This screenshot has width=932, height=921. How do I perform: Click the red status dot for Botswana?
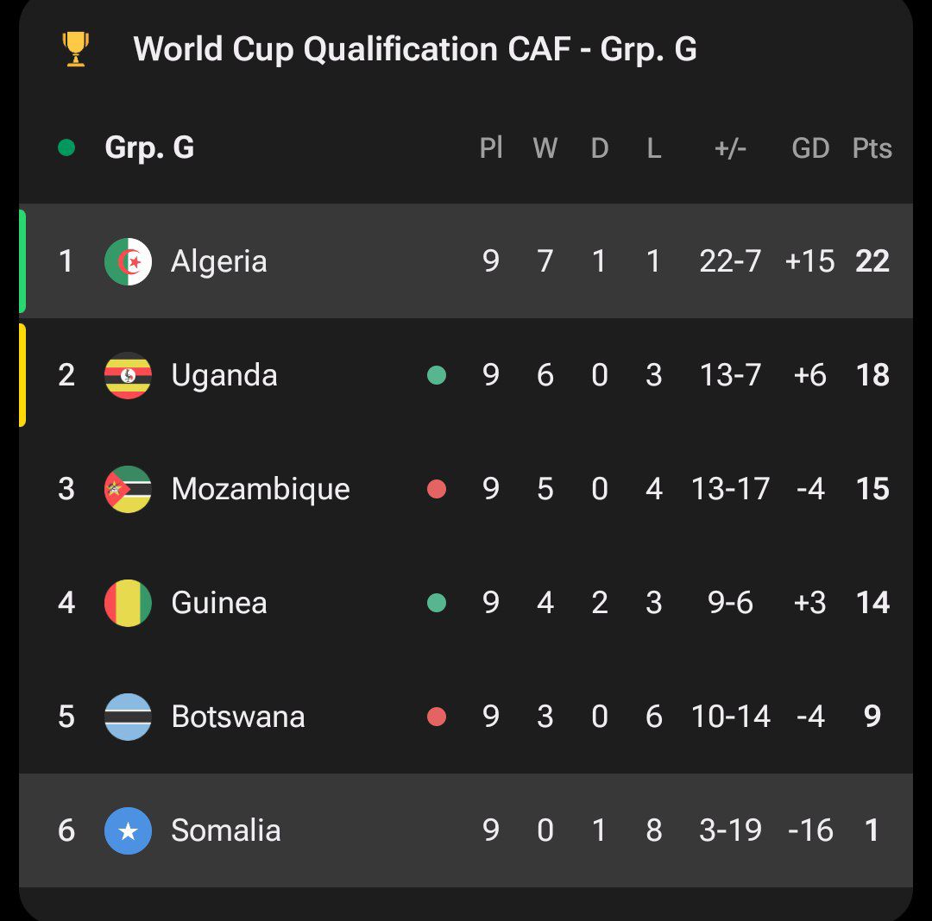click(x=437, y=717)
